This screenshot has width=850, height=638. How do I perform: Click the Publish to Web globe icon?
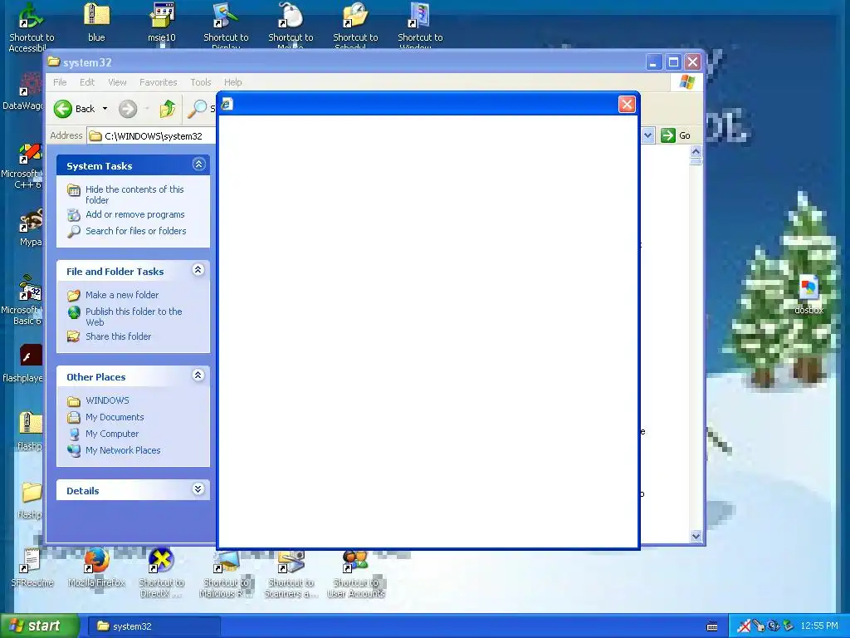(x=74, y=312)
